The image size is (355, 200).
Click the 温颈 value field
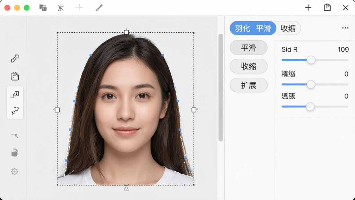(x=346, y=96)
